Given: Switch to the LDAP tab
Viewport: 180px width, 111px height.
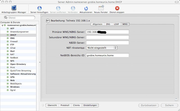Looking at the screenshot, I should pyautogui.click(x=116, y=24).
